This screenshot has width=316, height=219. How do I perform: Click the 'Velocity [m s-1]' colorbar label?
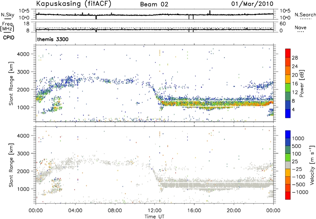pos(312,165)
